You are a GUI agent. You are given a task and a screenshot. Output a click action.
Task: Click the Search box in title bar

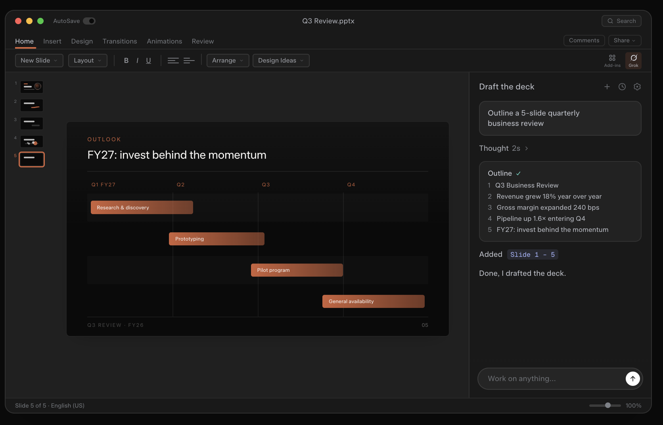pyautogui.click(x=621, y=21)
